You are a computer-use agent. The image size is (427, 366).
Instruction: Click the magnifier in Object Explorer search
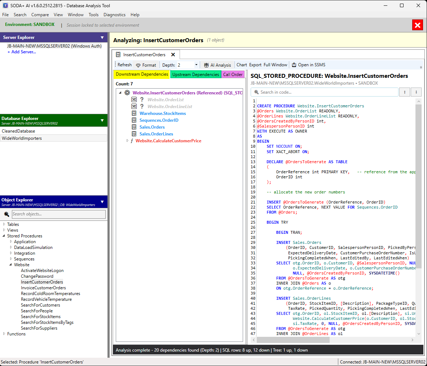[x=6, y=214]
